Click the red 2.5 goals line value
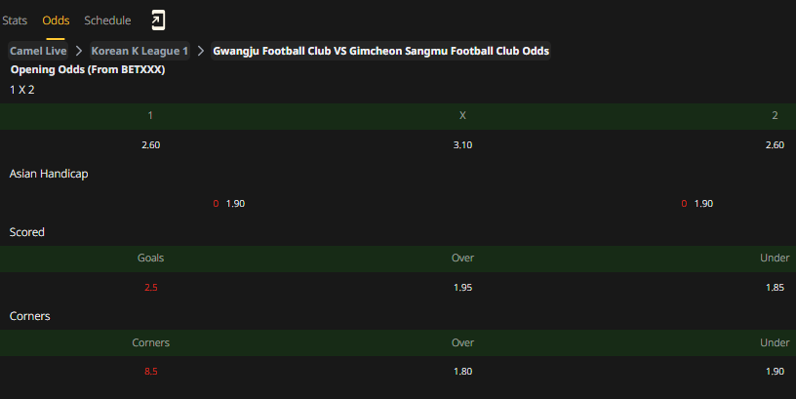The height and width of the screenshot is (399, 796). click(x=151, y=288)
